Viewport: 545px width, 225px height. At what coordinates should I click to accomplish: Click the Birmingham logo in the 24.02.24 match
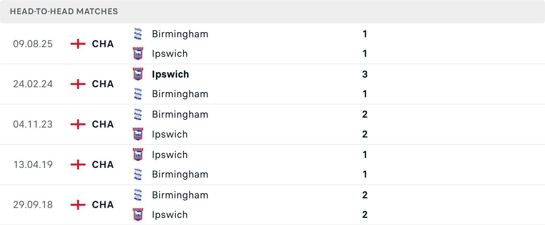coord(138,94)
